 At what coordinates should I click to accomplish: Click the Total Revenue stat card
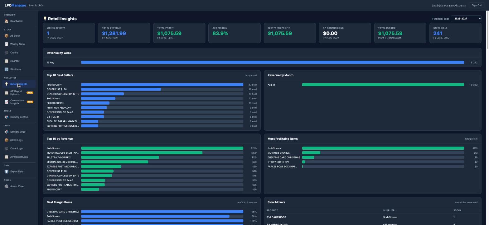[124, 33]
